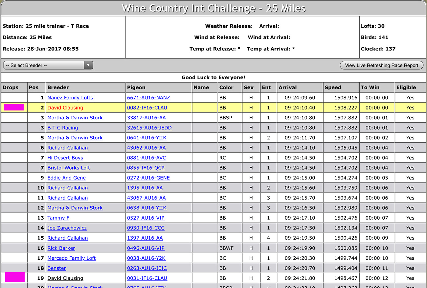Click the Breeder column header
Image resolution: width=427 pixels, height=288 pixels.
coord(58,87)
